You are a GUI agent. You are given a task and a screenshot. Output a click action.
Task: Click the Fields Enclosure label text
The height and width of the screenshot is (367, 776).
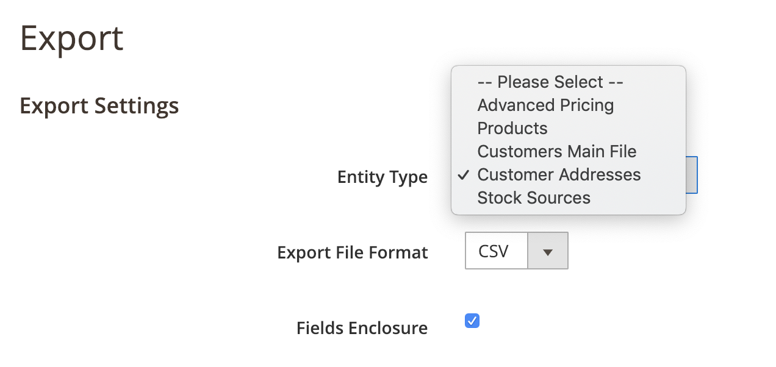(362, 328)
